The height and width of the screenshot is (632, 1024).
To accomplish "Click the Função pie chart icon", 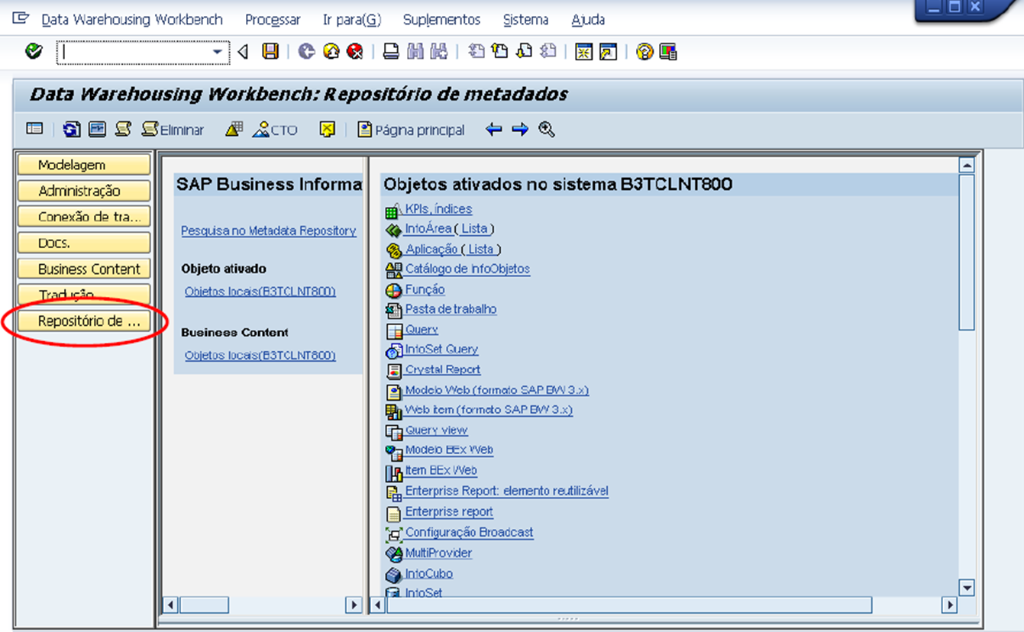I will 393,291.
